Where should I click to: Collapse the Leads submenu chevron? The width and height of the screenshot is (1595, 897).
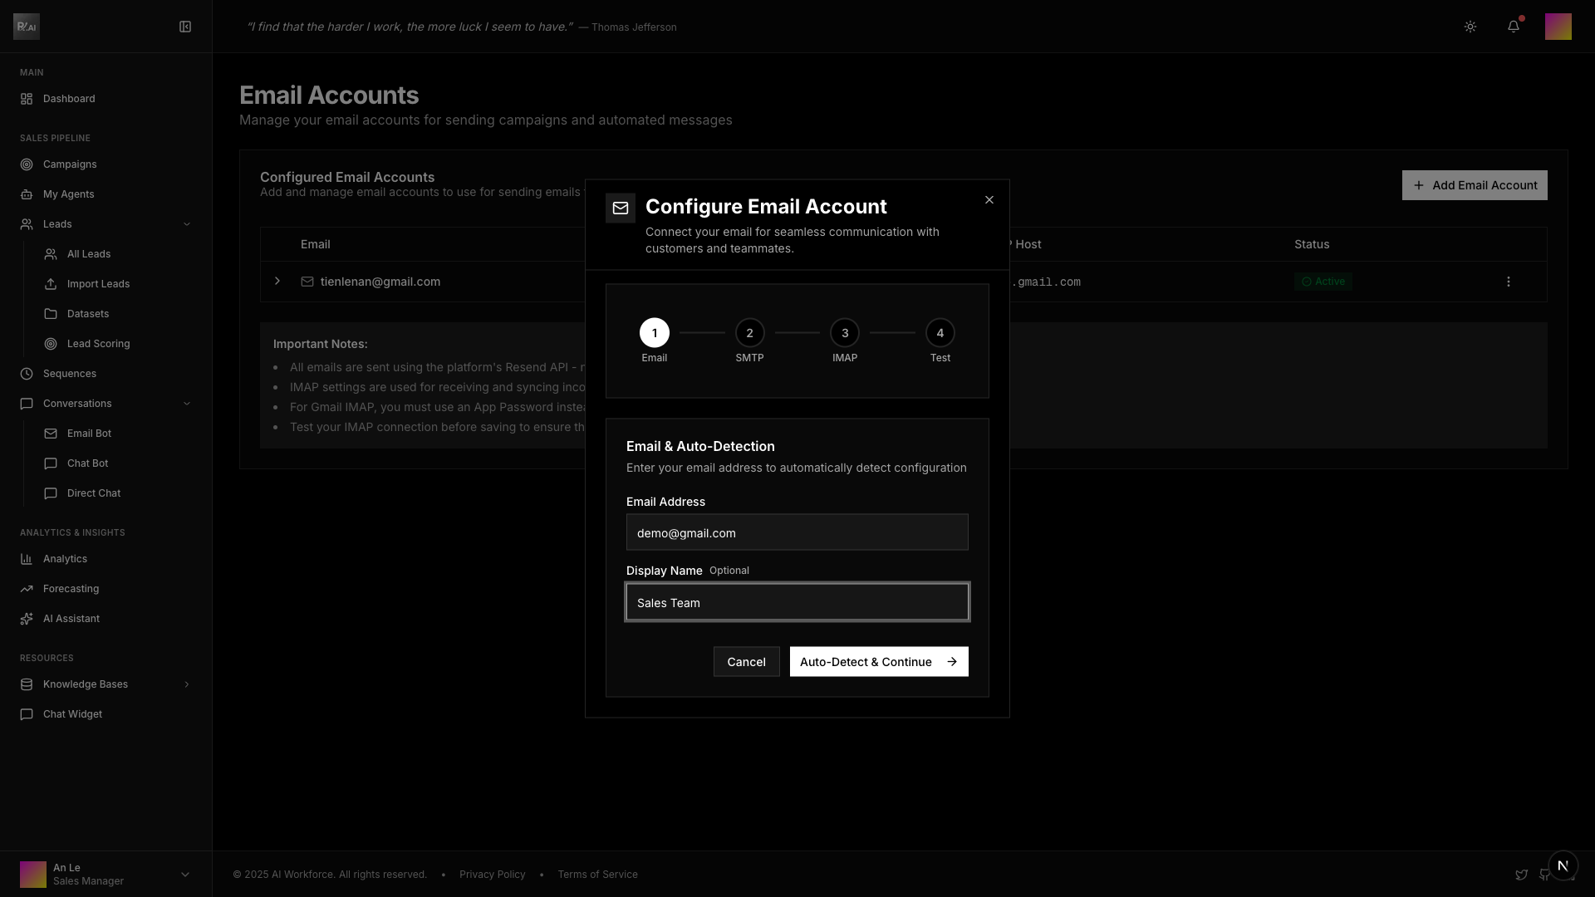tap(186, 224)
